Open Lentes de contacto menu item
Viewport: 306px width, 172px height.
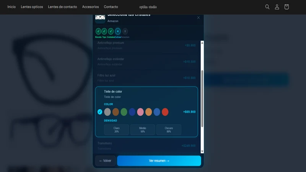(62, 7)
